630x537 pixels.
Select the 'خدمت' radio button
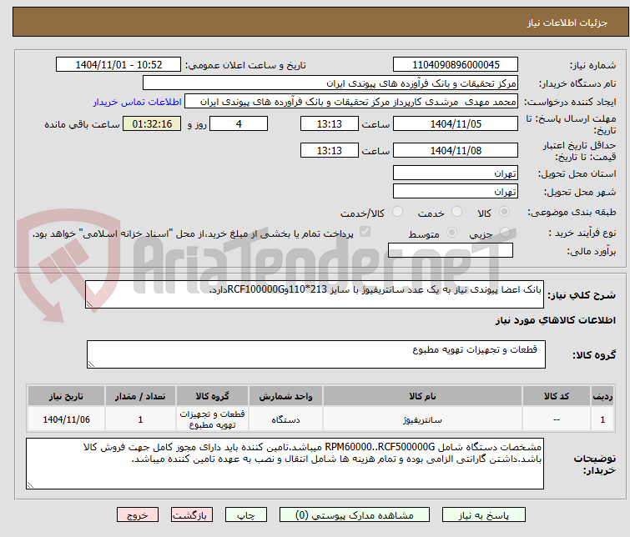456,211
